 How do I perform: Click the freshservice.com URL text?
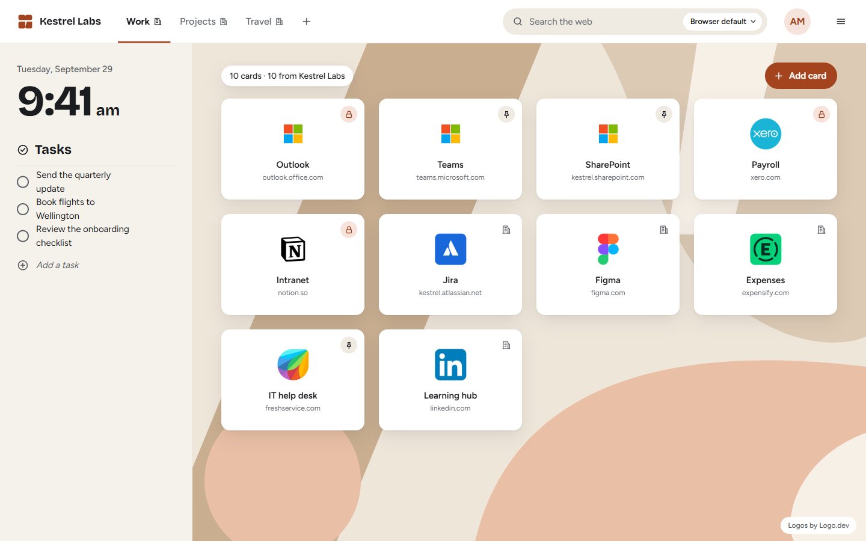pyautogui.click(x=293, y=408)
